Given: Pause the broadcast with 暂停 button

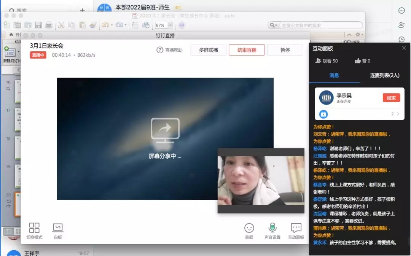Looking at the screenshot, I should (x=285, y=50).
